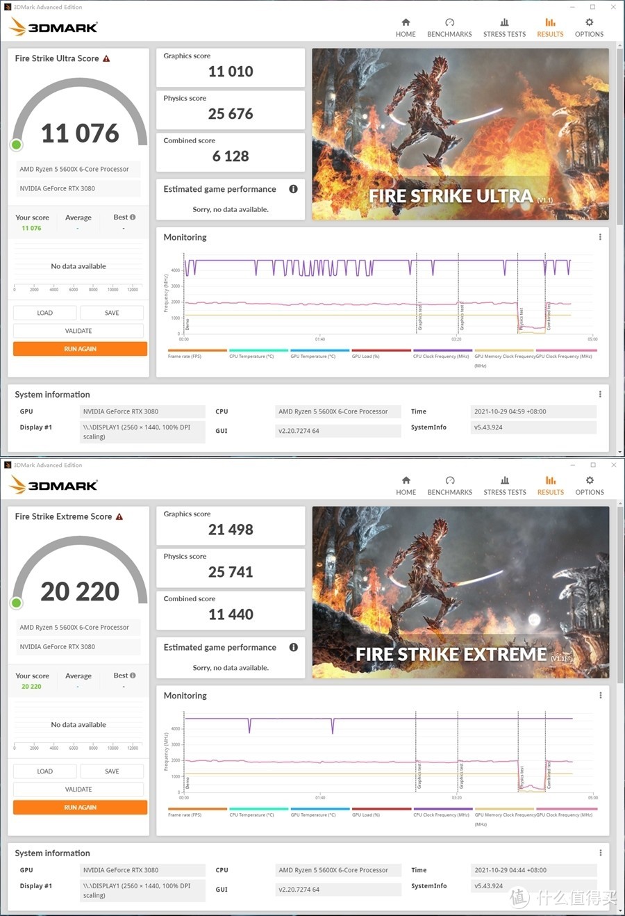
Task: Open System information menu in Extreme window
Action: pos(600,853)
